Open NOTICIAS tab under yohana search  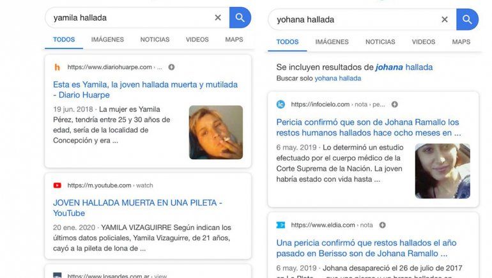click(x=380, y=42)
